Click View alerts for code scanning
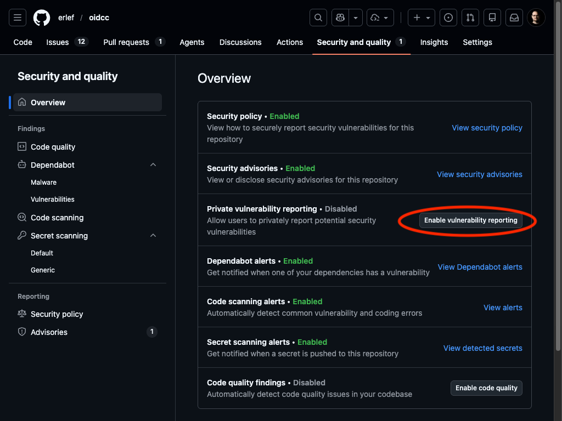The height and width of the screenshot is (421, 562). [x=503, y=308]
